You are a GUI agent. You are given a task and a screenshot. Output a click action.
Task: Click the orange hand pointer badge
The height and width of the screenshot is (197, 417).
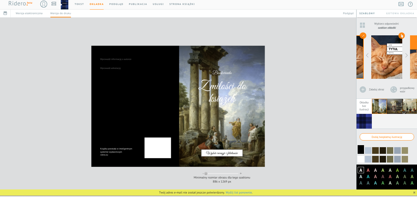(x=402, y=36)
